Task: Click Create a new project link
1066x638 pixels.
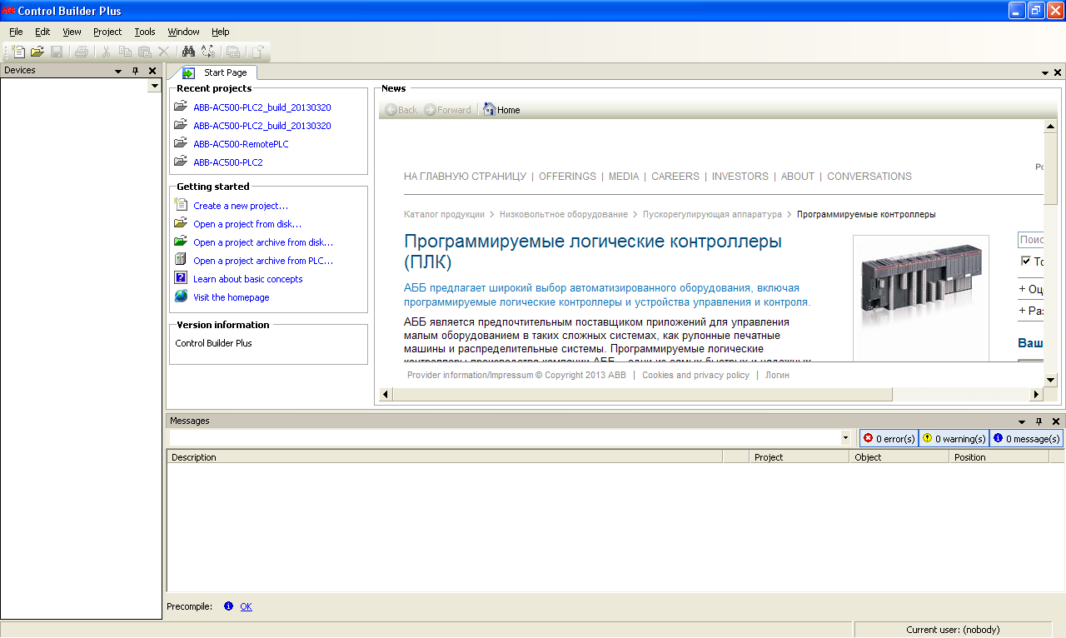Action: coord(241,206)
